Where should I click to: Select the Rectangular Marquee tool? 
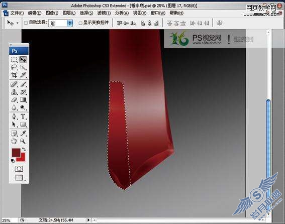[x=14, y=60]
